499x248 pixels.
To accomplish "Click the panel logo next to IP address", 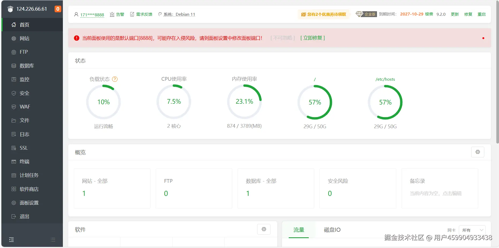I will 10,9.
